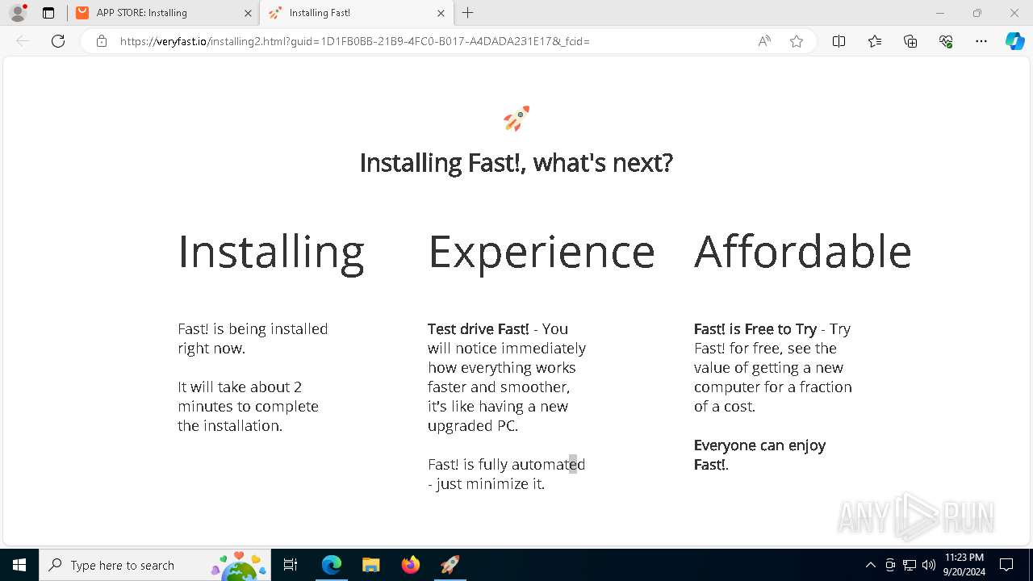Open Browser essentials heart icon

click(x=946, y=41)
